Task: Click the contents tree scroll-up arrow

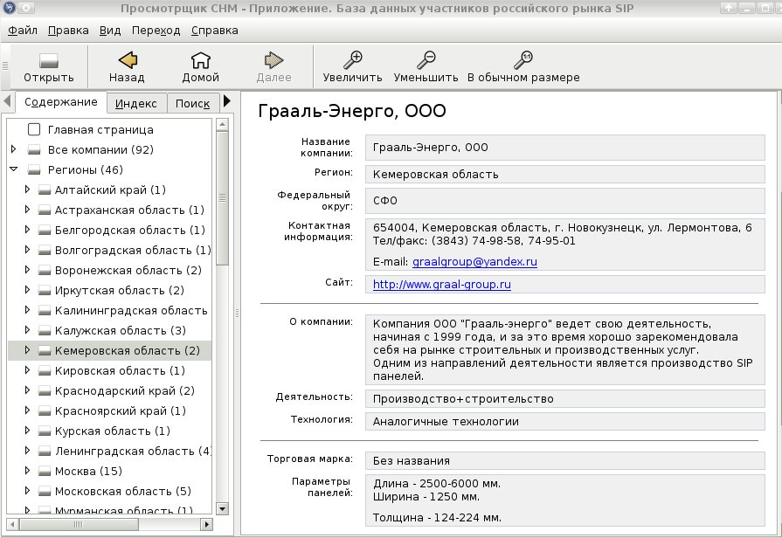Action: (223, 124)
